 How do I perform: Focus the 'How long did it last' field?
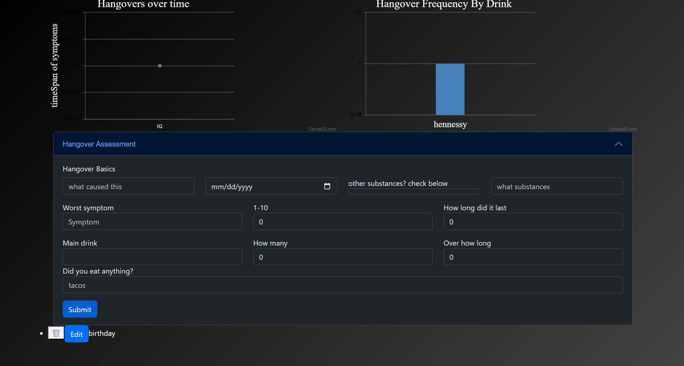coord(533,222)
